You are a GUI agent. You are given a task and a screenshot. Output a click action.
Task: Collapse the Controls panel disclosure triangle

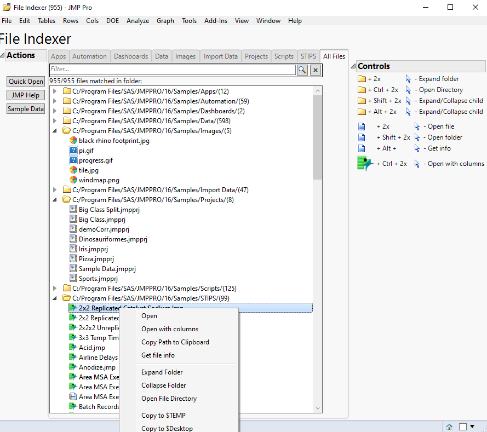(352, 65)
